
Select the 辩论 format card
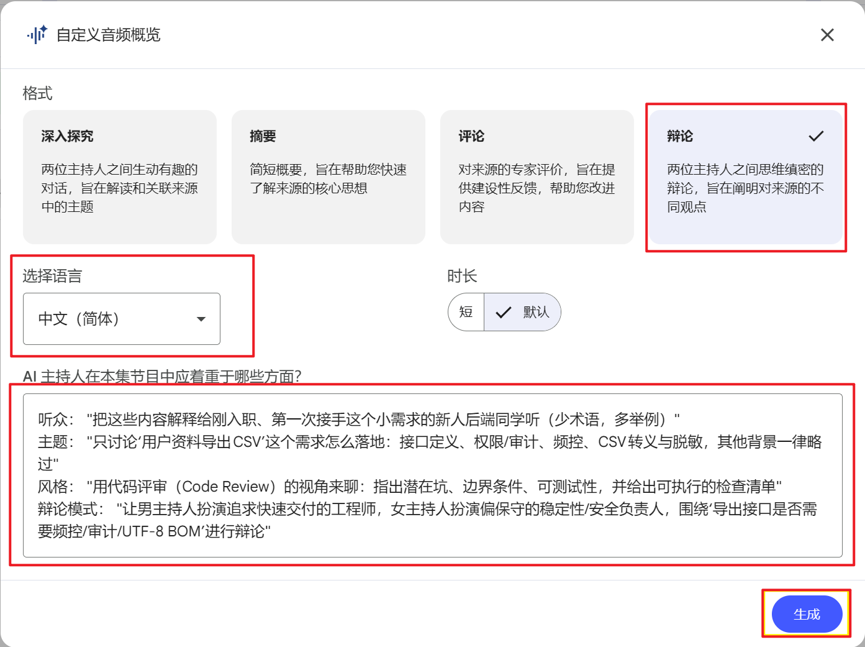click(x=746, y=177)
